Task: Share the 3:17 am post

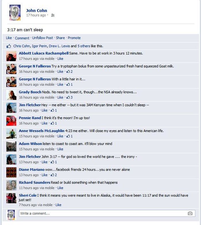Action: tap(60, 38)
